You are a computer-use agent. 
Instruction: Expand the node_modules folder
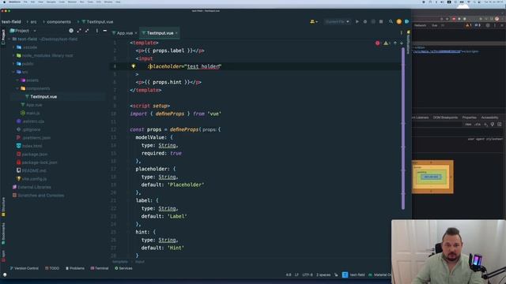pyautogui.click(x=14, y=55)
